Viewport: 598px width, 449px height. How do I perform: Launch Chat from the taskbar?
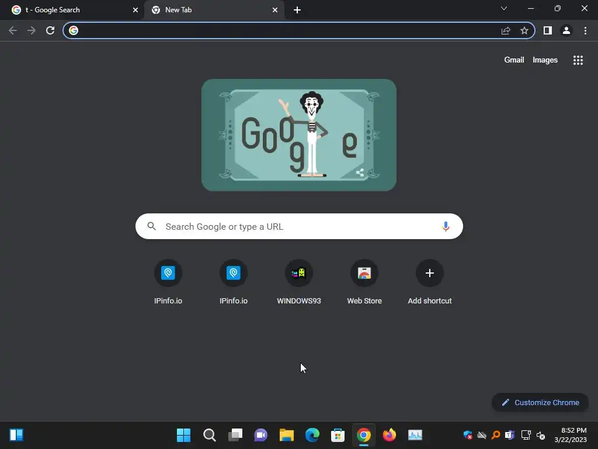pyautogui.click(x=261, y=435)
